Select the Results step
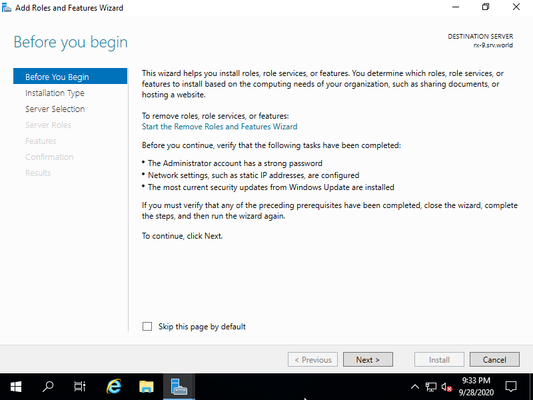Image resolution: width=533 pixels, height=400 pixels. coord(38,173)
